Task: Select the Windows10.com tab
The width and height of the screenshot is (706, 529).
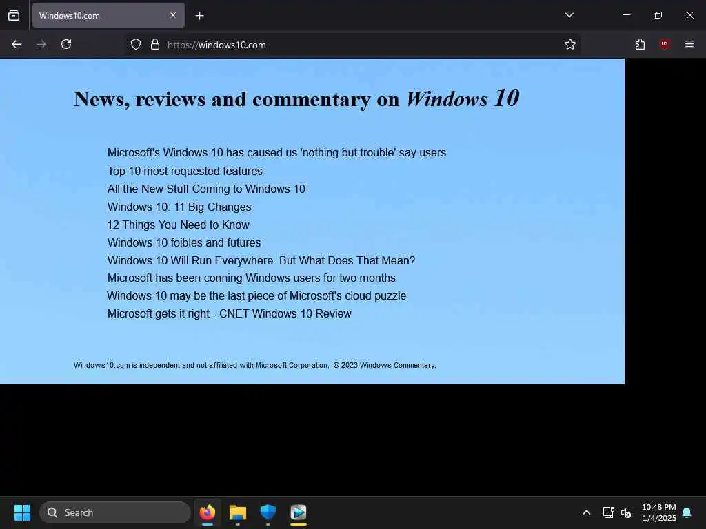Action: tap(108, 15)
